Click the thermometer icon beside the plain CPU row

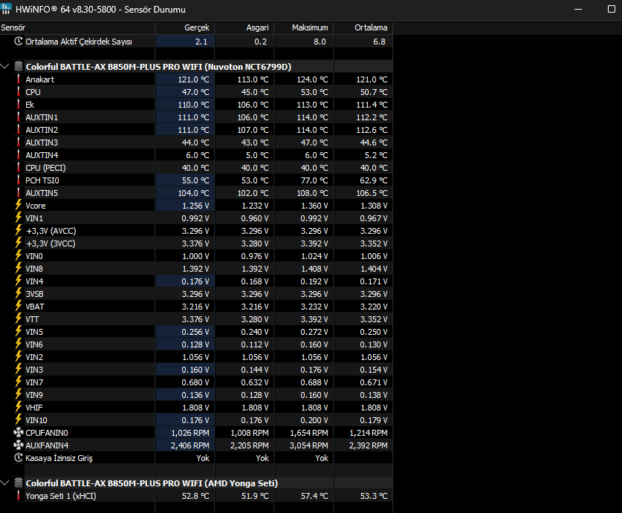19,91
